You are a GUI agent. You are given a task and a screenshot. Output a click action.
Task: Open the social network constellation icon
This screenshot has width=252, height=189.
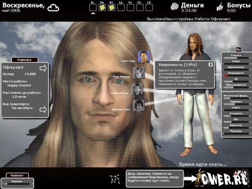pos(115,179)
